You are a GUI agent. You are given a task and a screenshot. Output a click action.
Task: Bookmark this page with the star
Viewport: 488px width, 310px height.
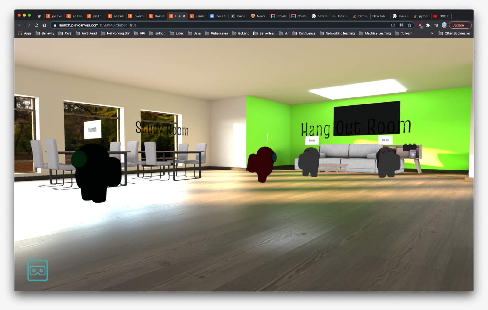point(410,25)
